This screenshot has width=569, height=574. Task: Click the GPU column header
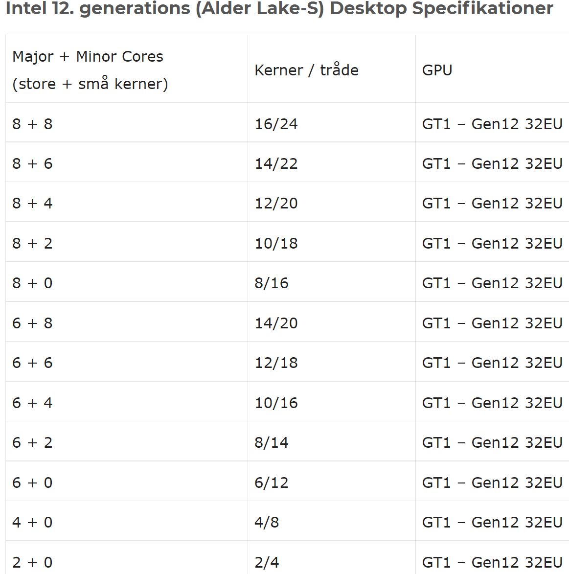coord(492,69)
